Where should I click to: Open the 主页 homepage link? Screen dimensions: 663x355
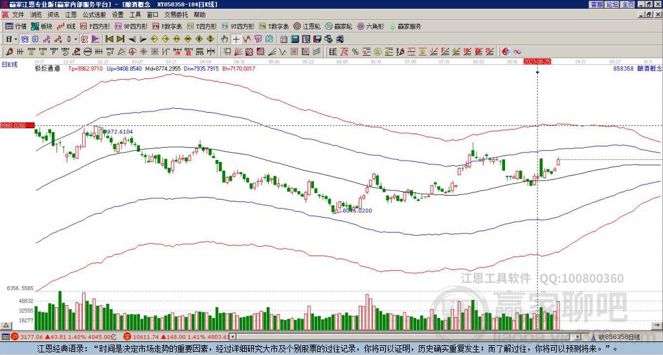pos(627,5)
